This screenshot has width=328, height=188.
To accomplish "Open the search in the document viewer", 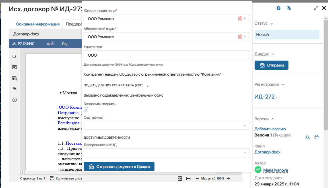I will [14, 56].
